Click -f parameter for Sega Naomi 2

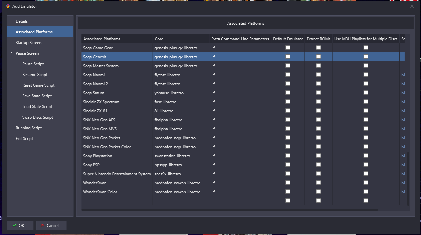click(x=240, y=84)
